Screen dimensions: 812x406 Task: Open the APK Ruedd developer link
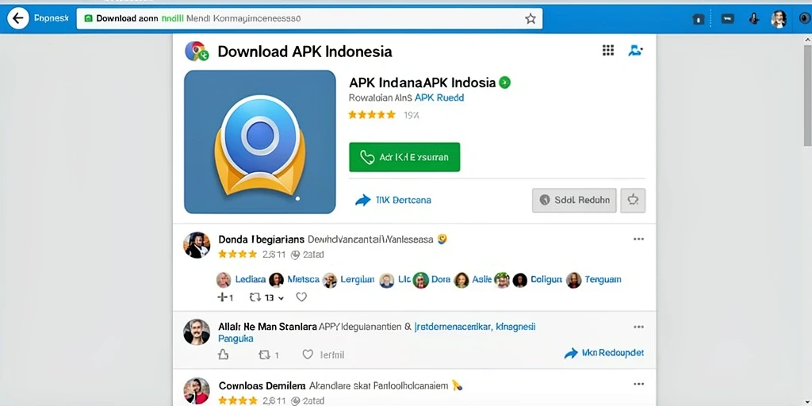(x=439, y=98)
